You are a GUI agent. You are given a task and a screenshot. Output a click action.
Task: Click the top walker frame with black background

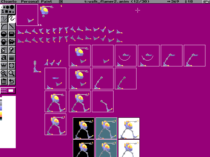point(83,128)
